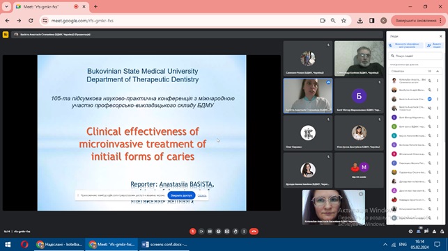This screenshot has width=448, height=251.
Task: Go back in browser
Action: [x=8, y=21]
